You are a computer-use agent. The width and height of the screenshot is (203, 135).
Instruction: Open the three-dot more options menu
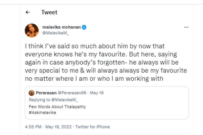(x=186, y=27)
